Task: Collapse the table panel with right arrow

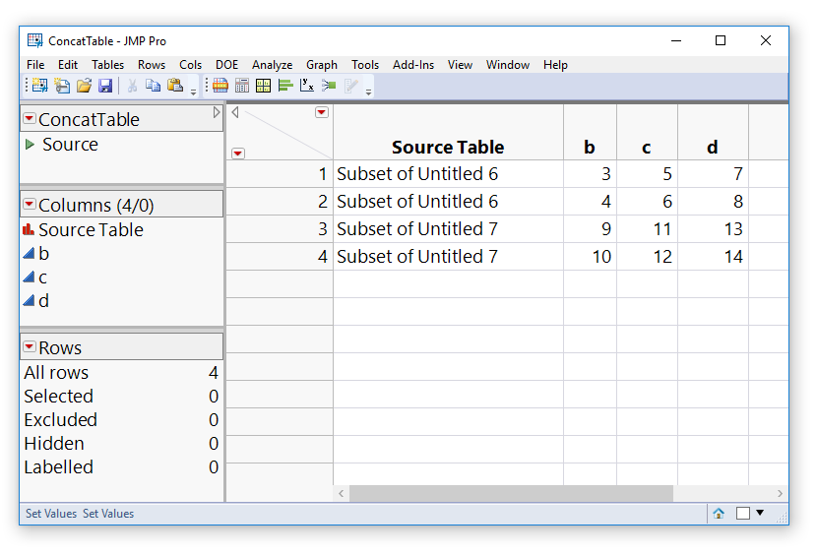Action: click(217, 112)
